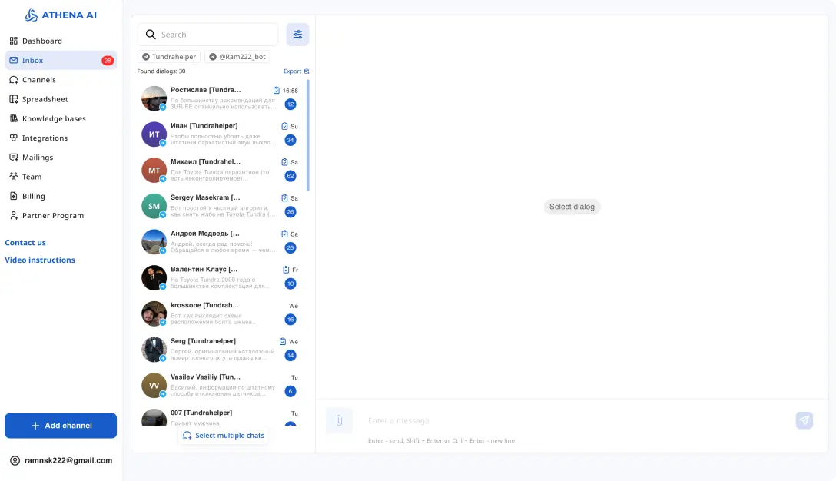The height and width of the screenshot is (481, 836).
Task: Enable Select multiple chats mode
Action: pyautogui.click(x=224, y=436)
